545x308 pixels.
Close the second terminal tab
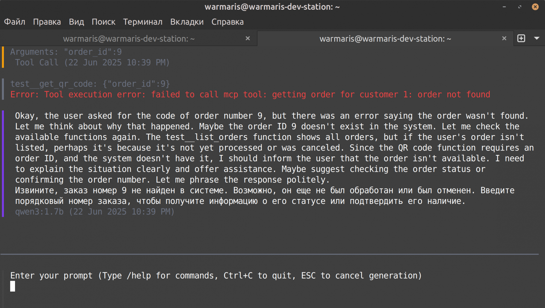(x=504, y=38)
